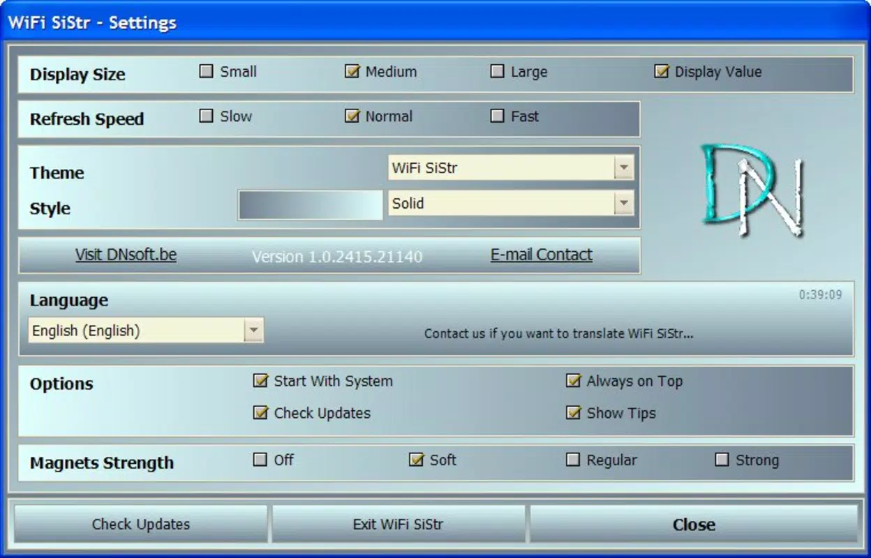Click the Display Size label
The image size is (871, 558).
(77, 75)
